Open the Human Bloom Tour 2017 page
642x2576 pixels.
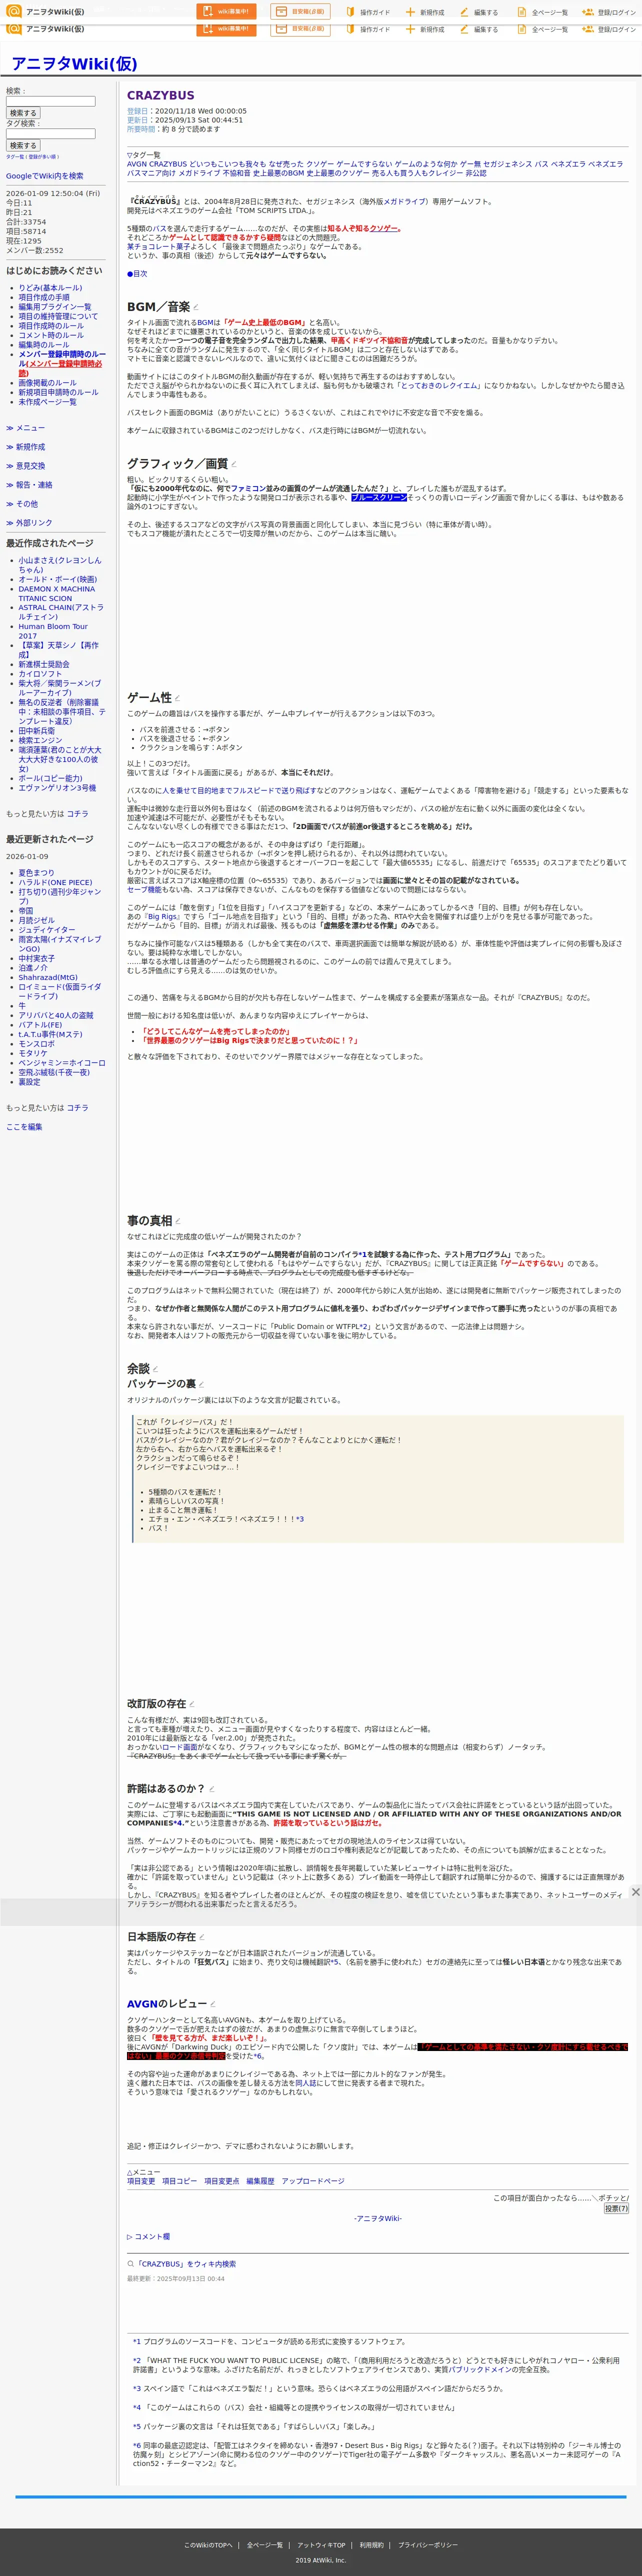pyautogui.click(x=52, y=631)
